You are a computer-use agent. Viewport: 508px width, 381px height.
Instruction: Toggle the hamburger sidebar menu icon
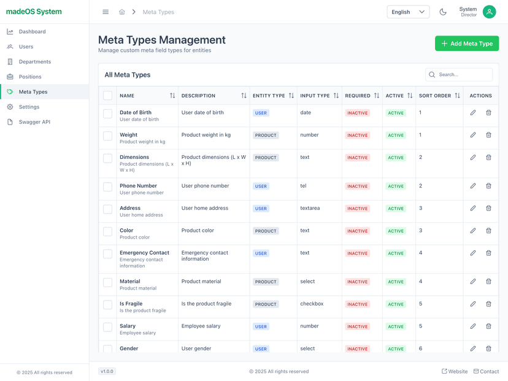pyautogui.click(x=106, y=12)
